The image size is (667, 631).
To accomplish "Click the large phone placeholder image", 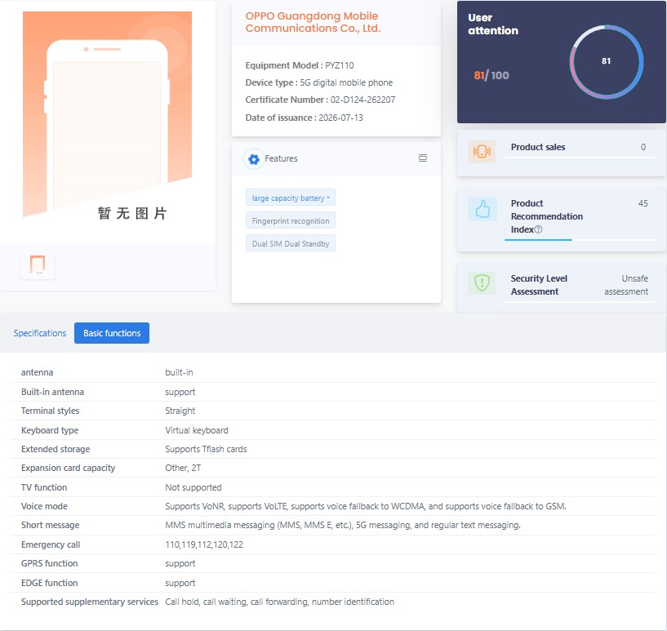I will click(107, 115).
